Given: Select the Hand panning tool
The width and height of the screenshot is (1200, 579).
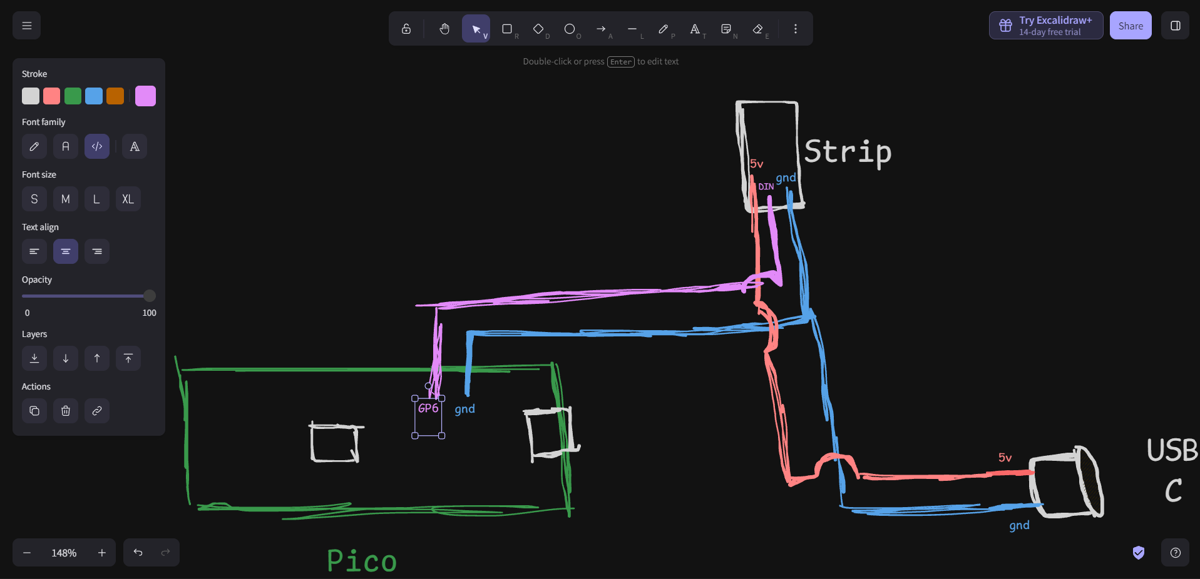Looking at the screenshot, I should pos(444,29).
